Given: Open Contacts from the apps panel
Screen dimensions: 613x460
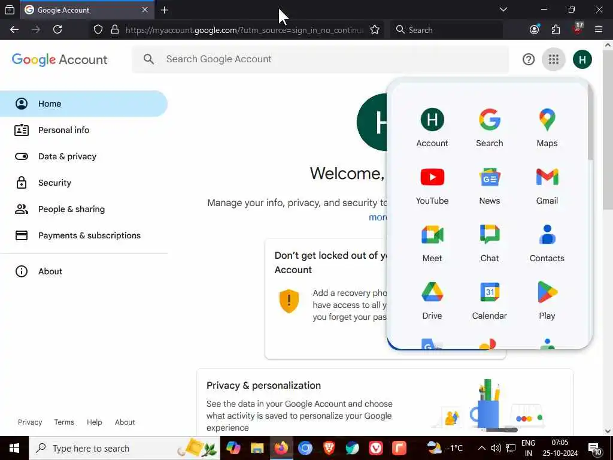Looking at the screenshot, I should [547, 243].
